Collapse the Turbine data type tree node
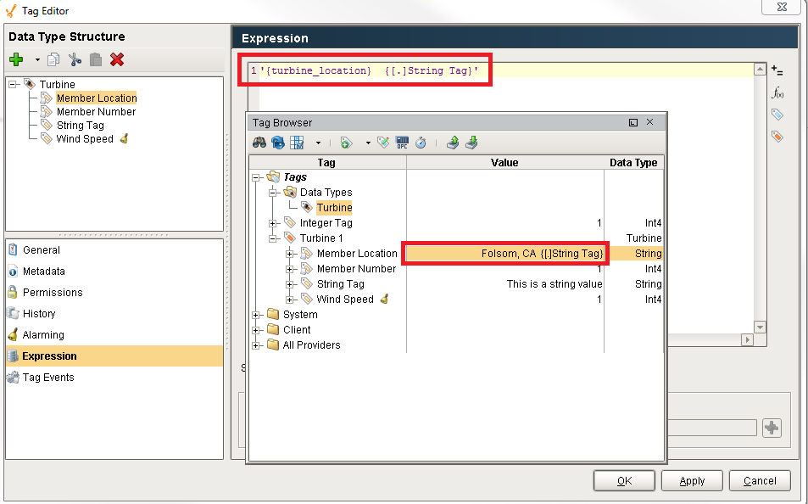This screenshot has width=808, height=504. point(14,85)
